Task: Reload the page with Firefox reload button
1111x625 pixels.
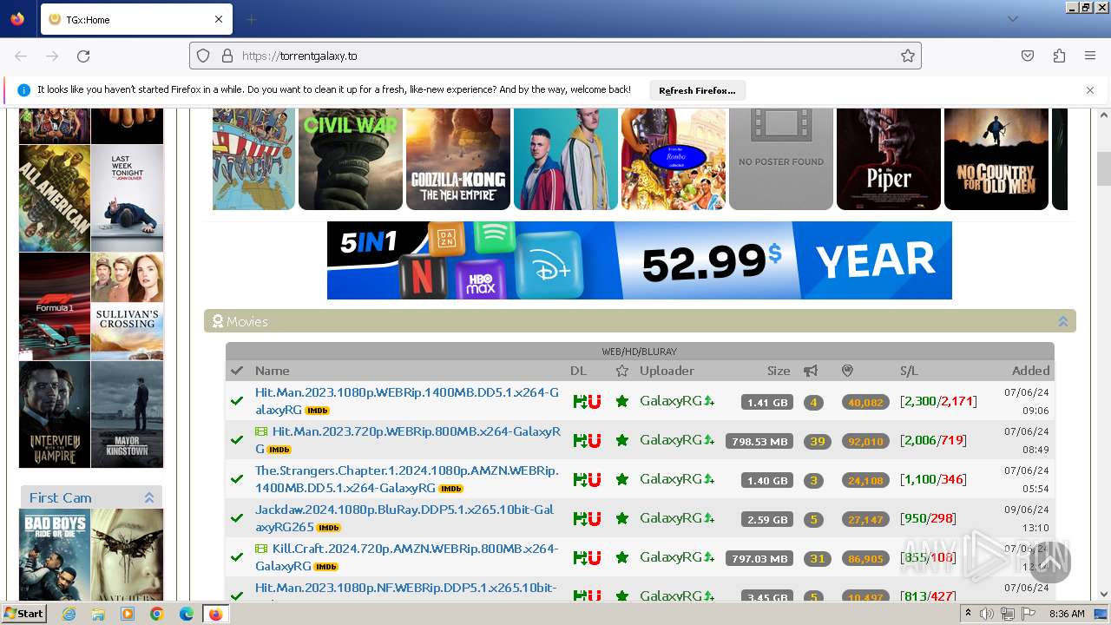Action: tap(83, 56)
